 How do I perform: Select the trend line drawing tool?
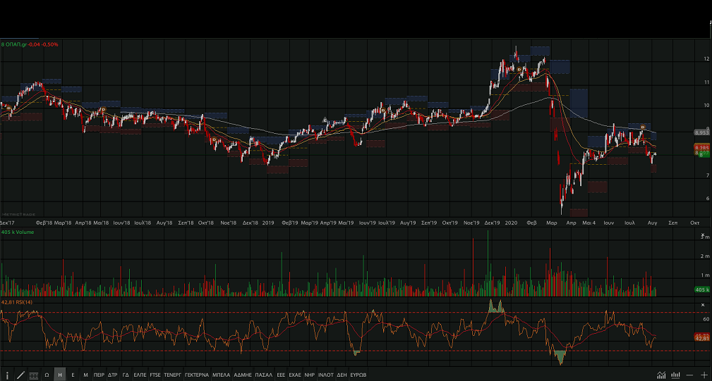point(20,375)
